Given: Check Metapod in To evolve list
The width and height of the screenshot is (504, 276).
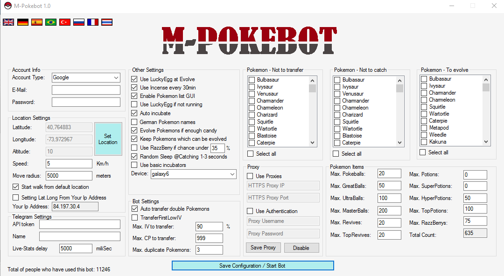Looking at the screenshot, I should click(424, 128).
